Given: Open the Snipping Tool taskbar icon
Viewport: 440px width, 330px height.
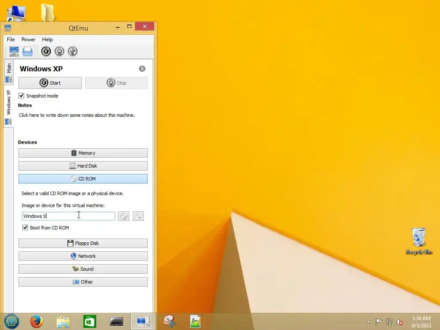Looking at the screenshot, I should click(x=169, y=321).
